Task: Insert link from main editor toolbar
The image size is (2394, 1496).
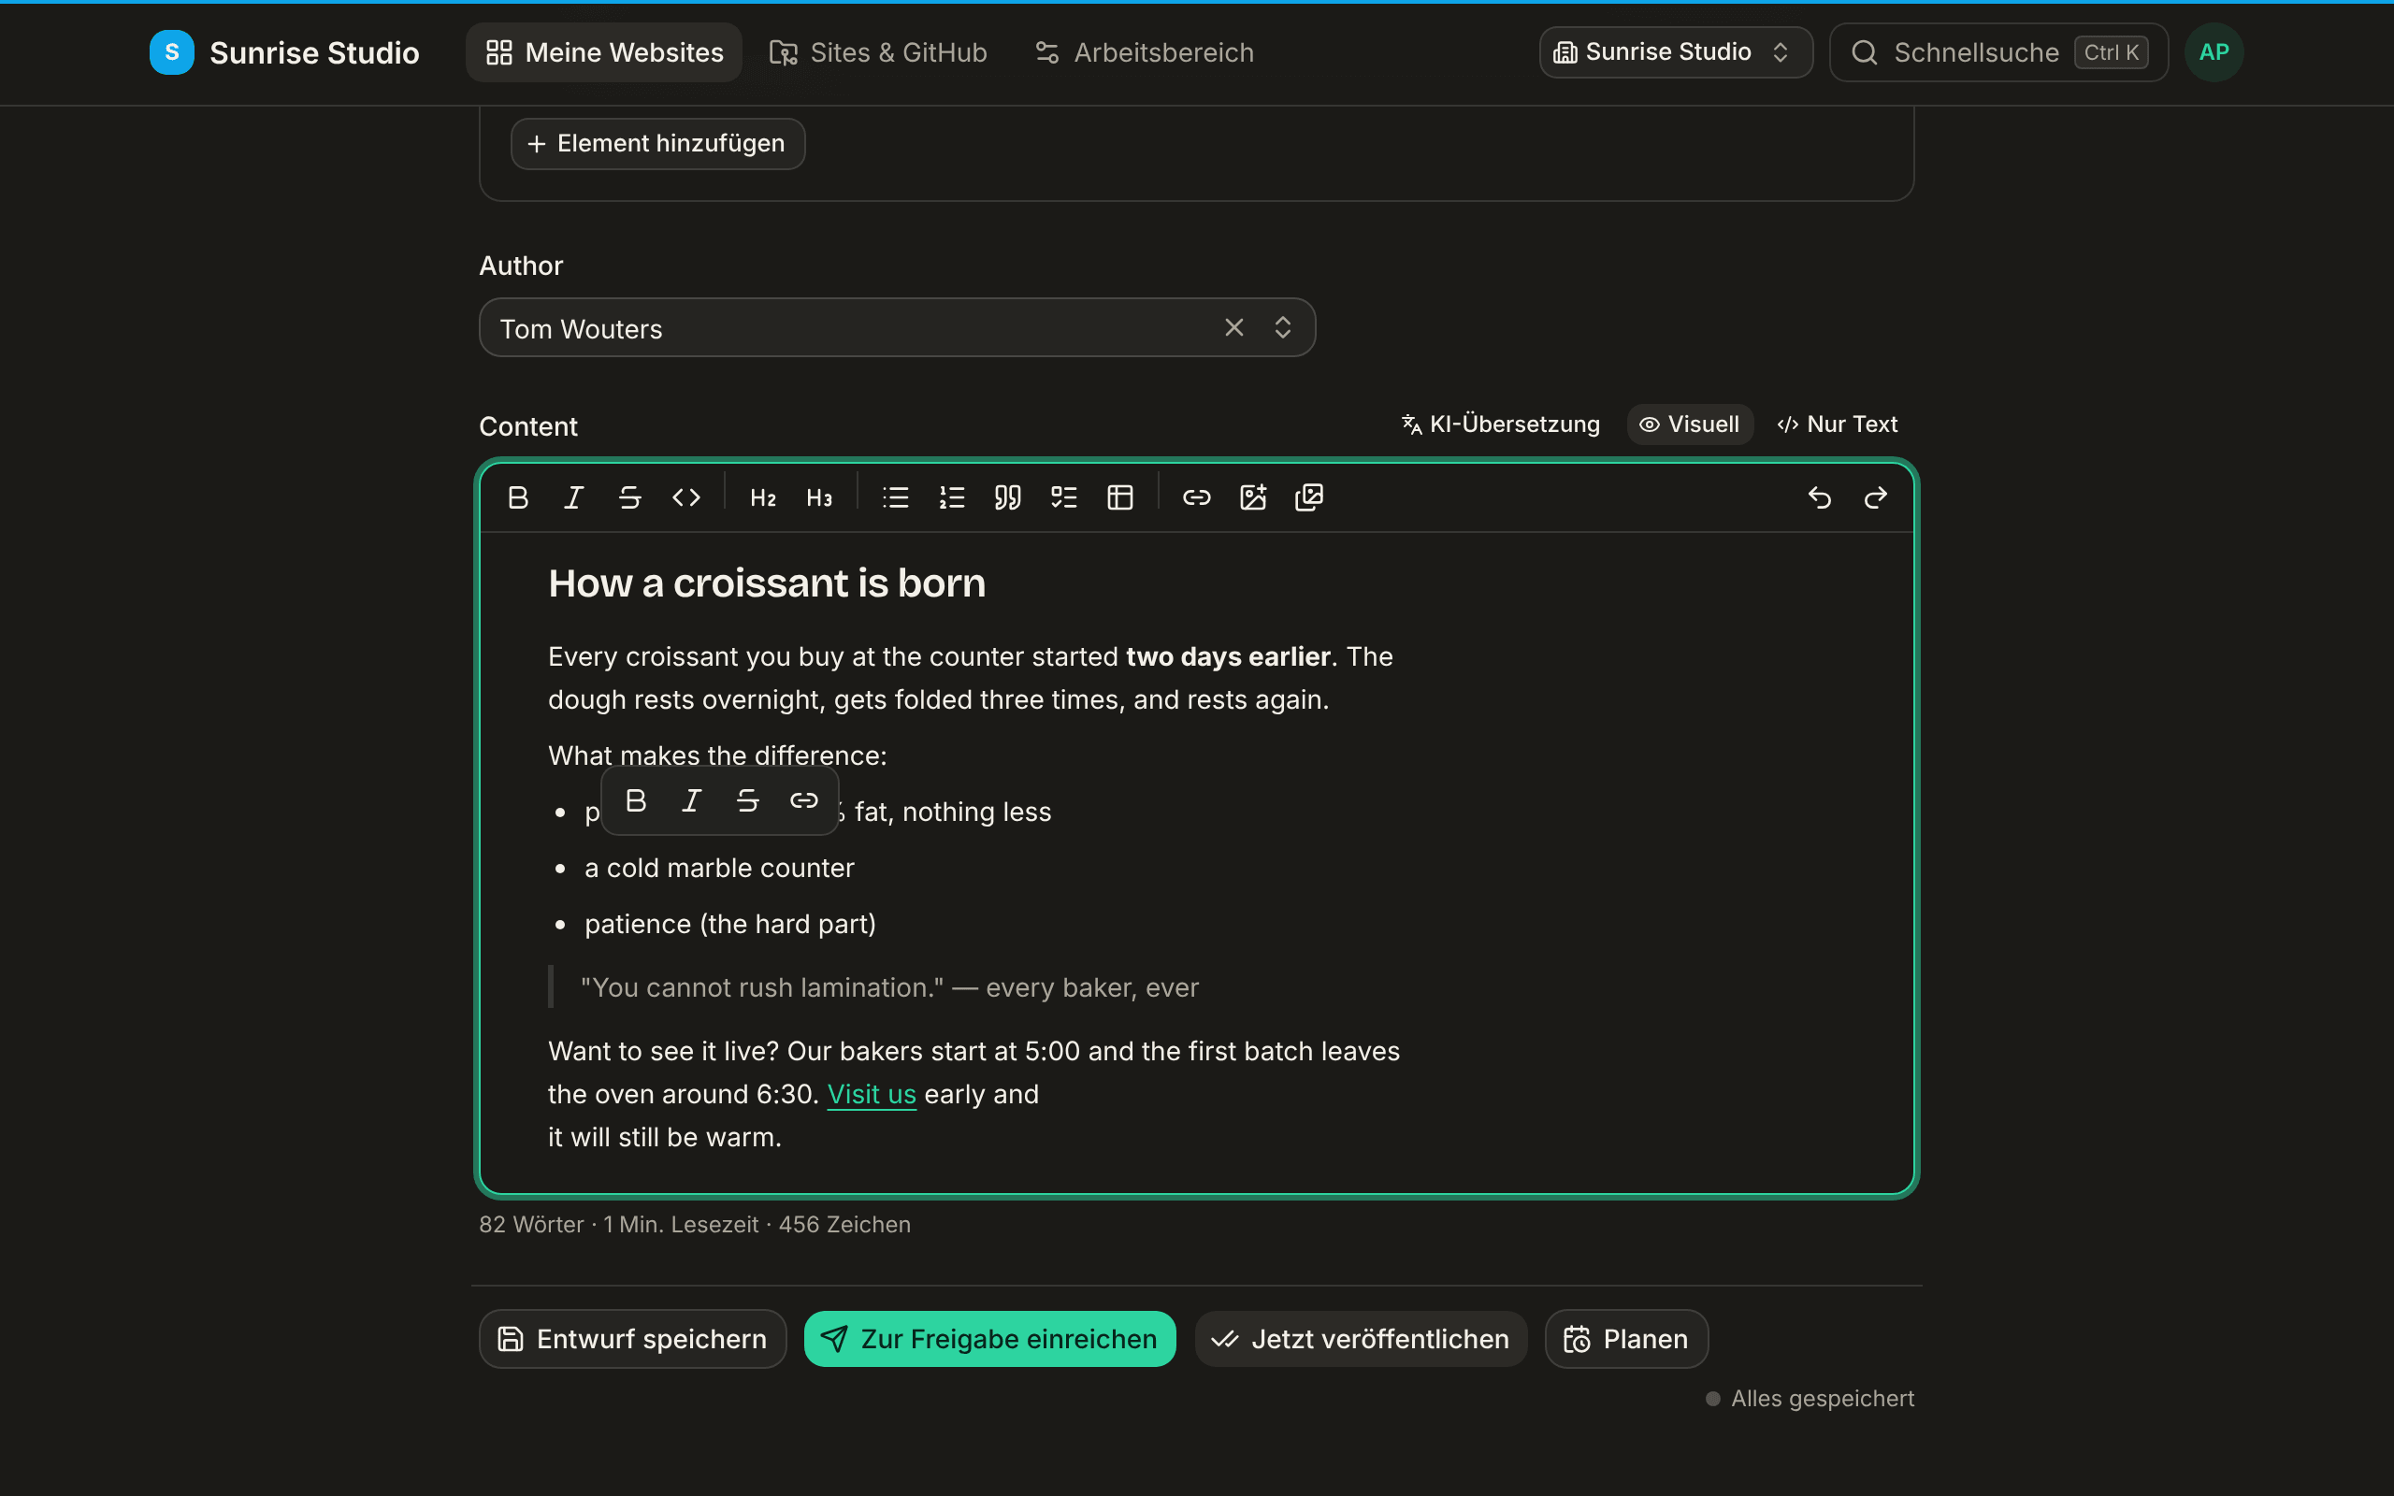Action: click(1196, 496)
